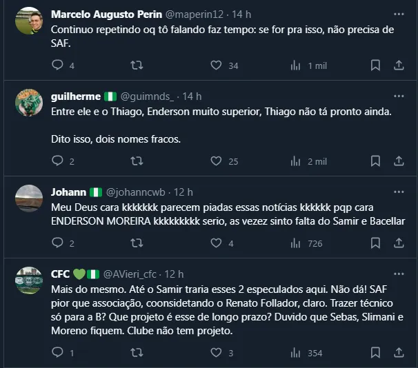
Task: Like Marcelo Augusto Perin's tweet
Action: click(x=216, y=65)
